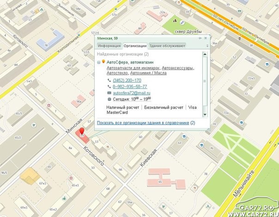Open the АвтоСфера, автомагазин organization title
The image size is (279, 217).
[130, 62]
